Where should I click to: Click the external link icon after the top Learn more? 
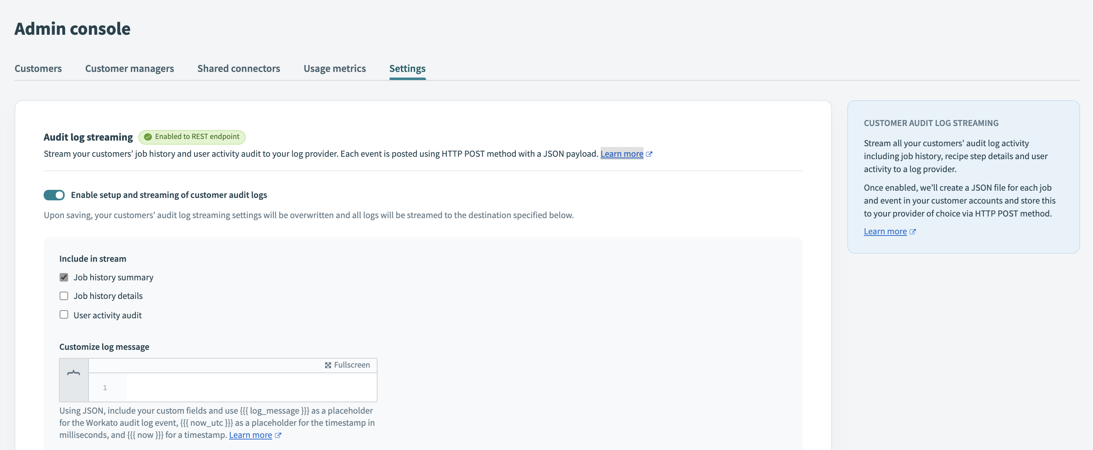[x=650, y=154]
